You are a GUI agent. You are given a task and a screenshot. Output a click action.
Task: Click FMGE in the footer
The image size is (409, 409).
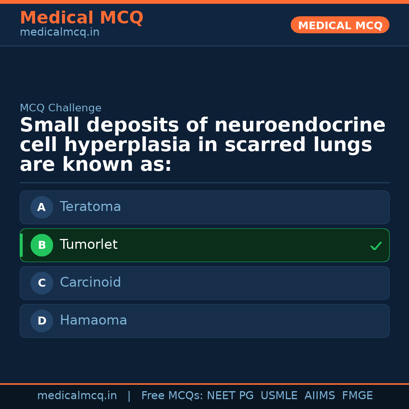click(x=357, y=396)
